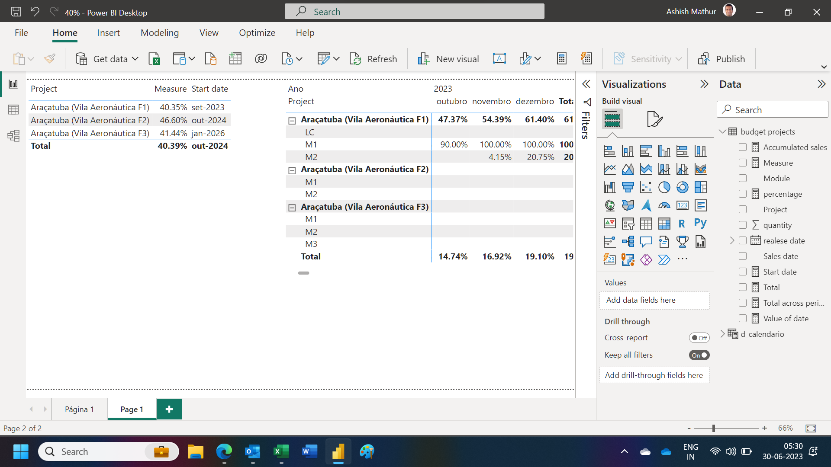Open the Insert ribbon tab
Image resolution: width=831 pixels, height=467 pixels.
(x=109, y=33)
